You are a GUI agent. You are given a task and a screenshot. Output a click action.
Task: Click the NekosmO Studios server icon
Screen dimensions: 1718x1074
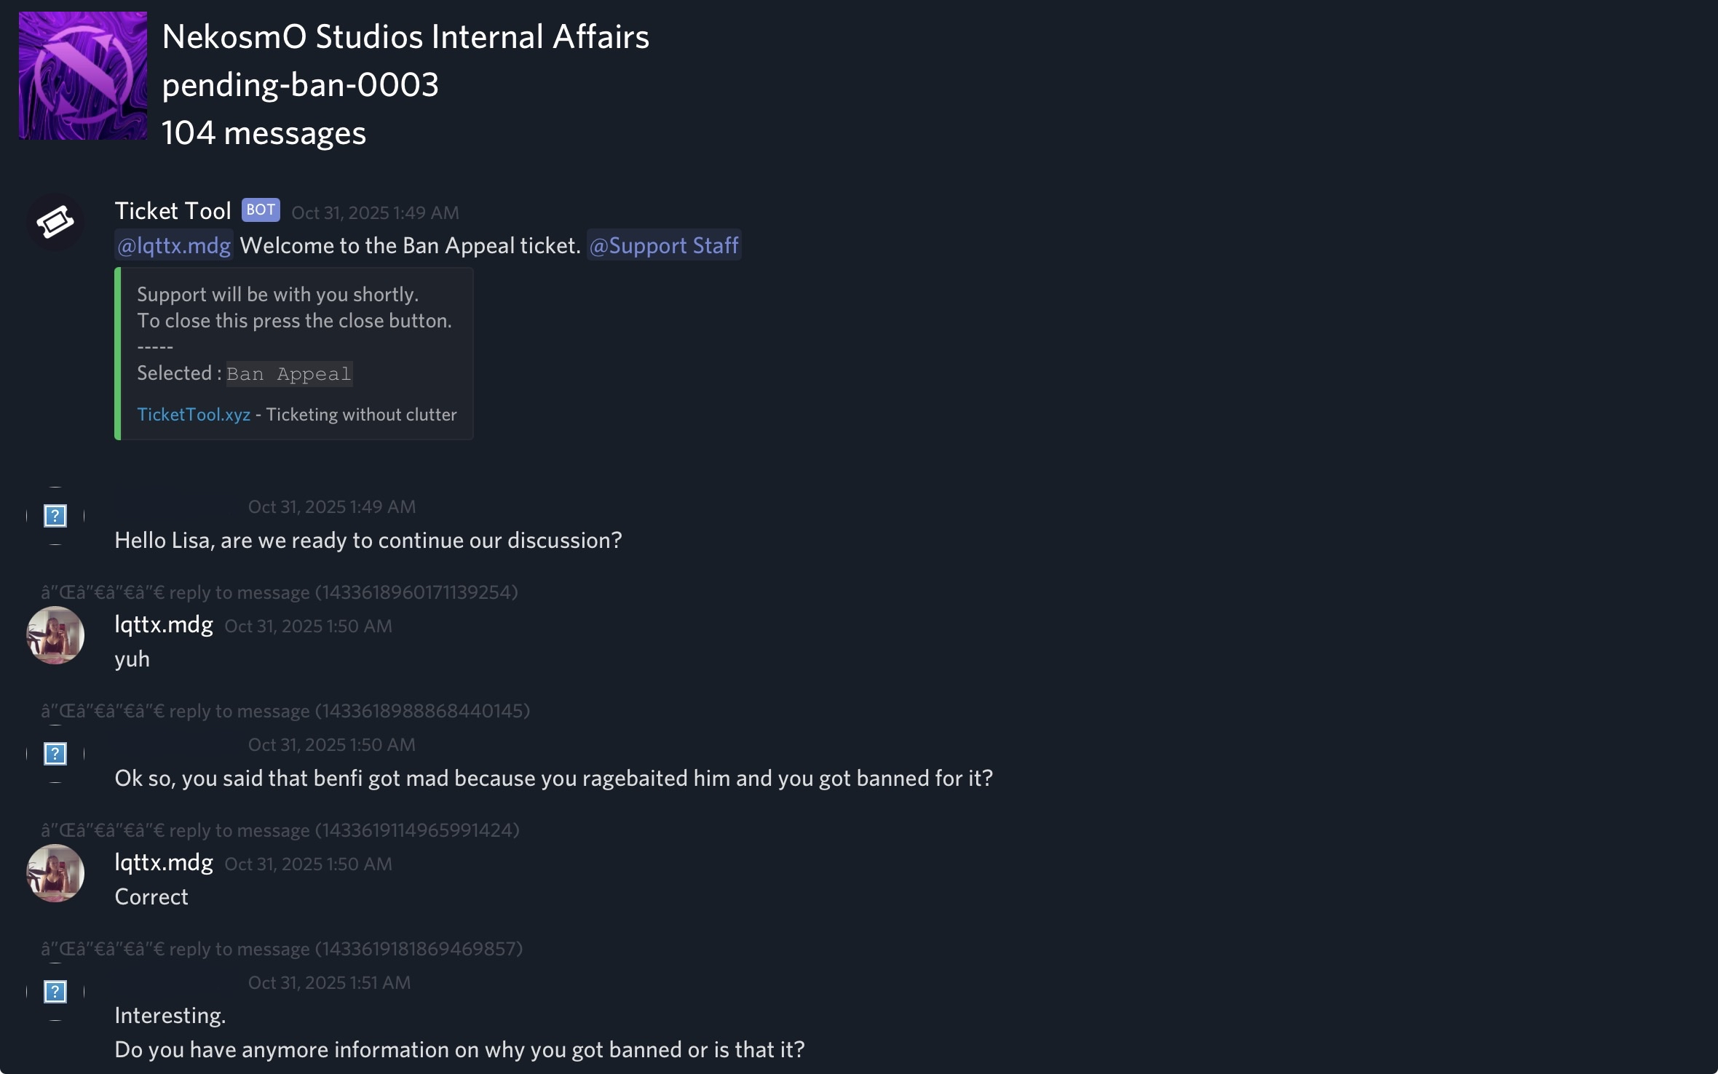(82, 75)
